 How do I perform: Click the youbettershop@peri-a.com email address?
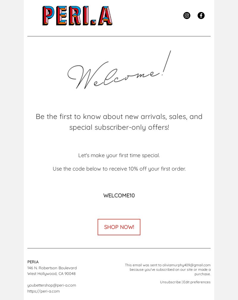coord(52,285)
